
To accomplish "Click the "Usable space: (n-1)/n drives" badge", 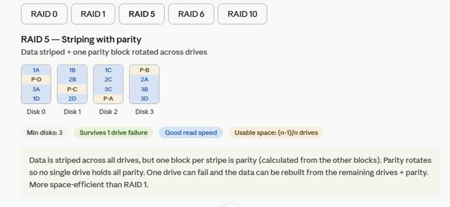I will (x=276, y=133).
